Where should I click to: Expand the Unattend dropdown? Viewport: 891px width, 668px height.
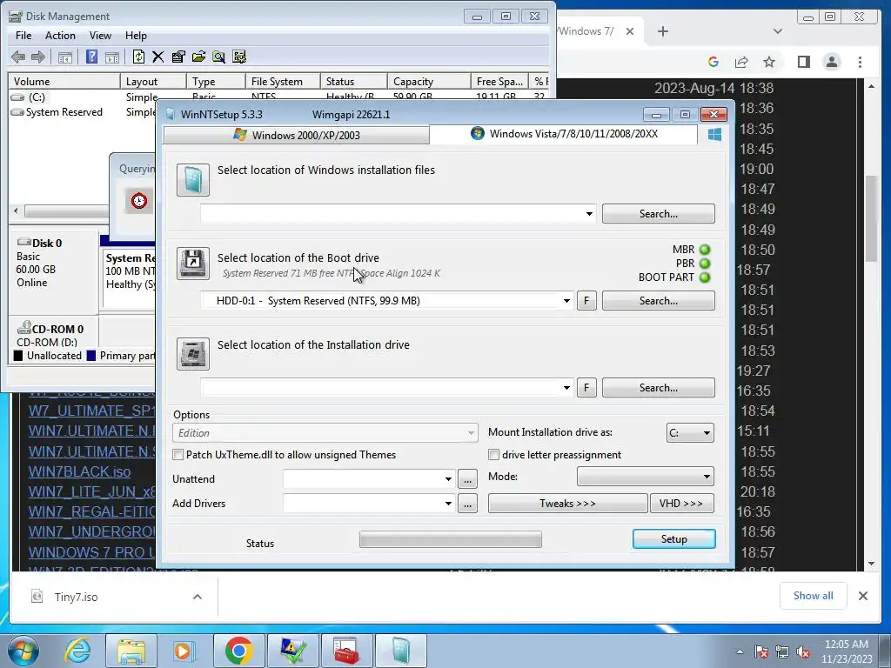[448, 479]
